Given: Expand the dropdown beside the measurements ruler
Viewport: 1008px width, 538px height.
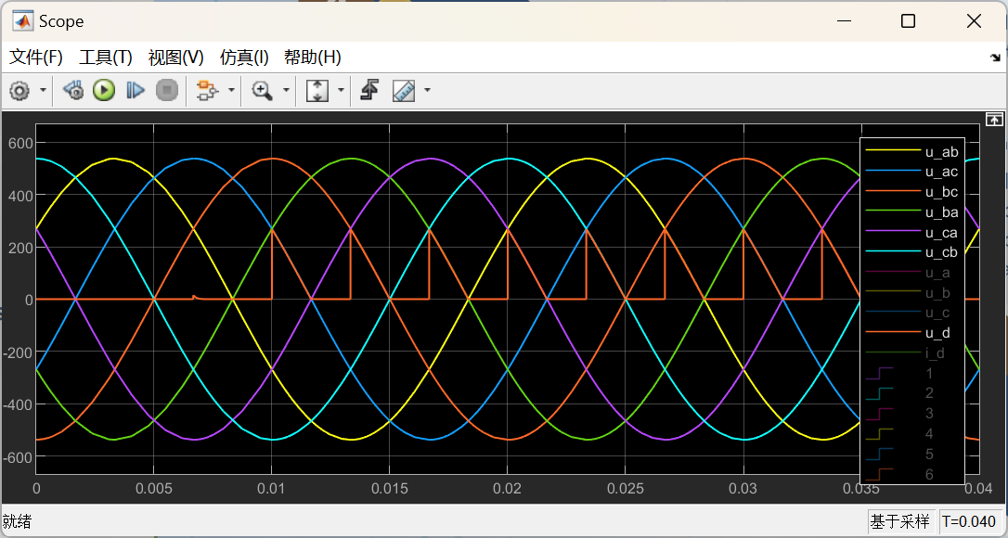Looking at the screenshot, I should tap(428, 91).
